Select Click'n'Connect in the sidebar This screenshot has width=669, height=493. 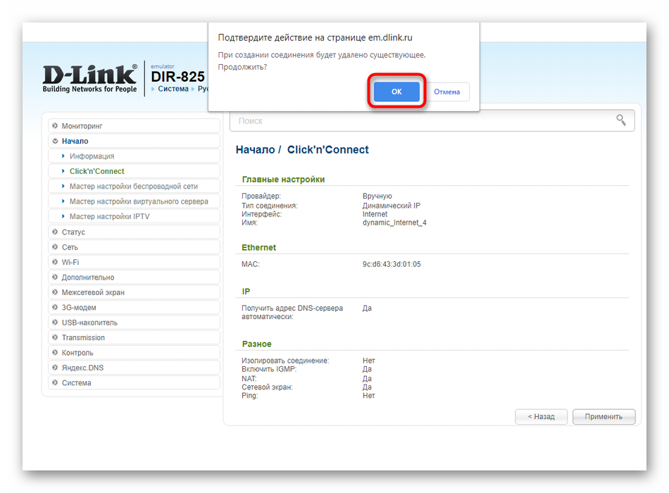pyautogui.click(x=96, y=171)
